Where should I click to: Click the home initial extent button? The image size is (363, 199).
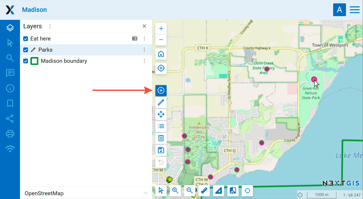[x=161, y=54]
